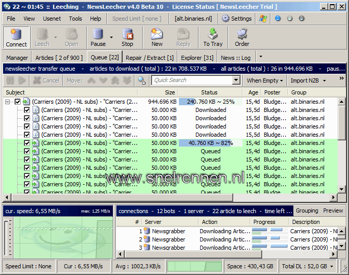Click the blue round indicator icon
Image resolution: width=349 pixels, height=275 pixels.
(278, 19)
